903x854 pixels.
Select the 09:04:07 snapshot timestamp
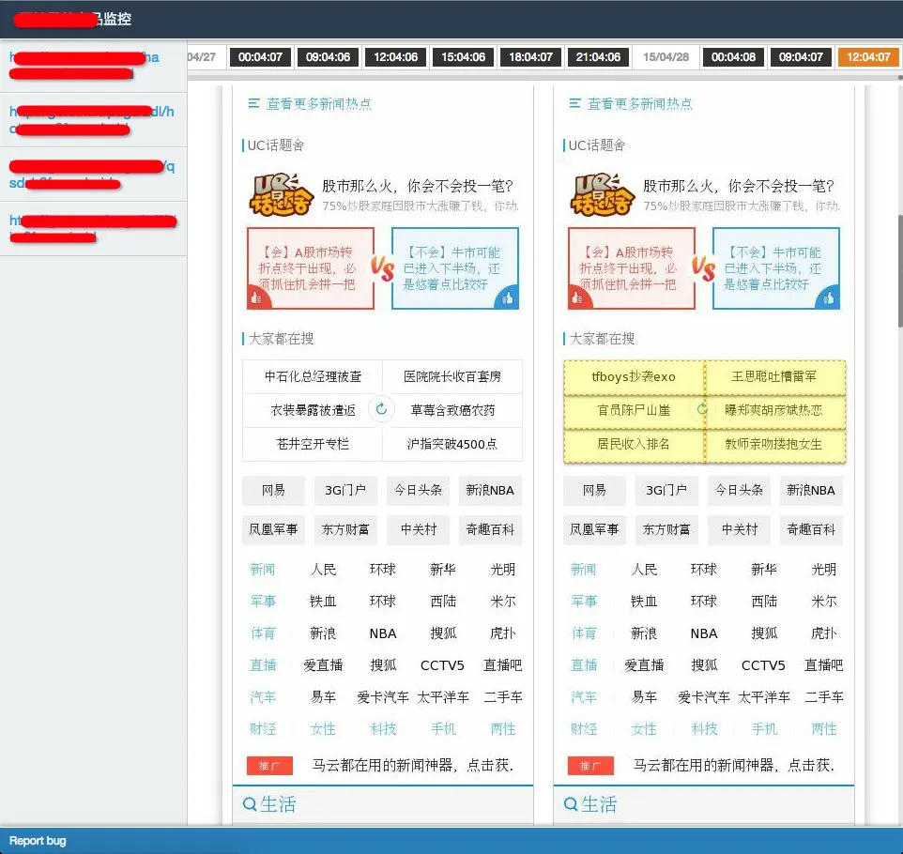[x=801, y=57]
